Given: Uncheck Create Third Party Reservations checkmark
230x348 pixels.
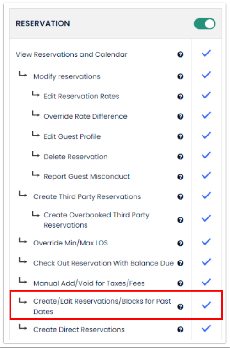Looking at the screenshot, I should (206, 196).
